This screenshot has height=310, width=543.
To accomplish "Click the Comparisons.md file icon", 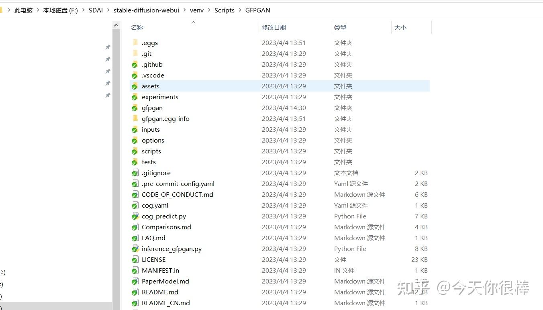I will coord(135,227).
